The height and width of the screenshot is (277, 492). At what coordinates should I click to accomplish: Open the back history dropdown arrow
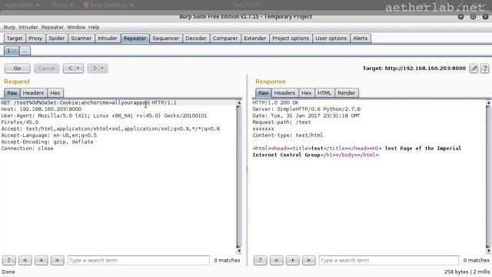pyautogui.click(x=78, y=68)
